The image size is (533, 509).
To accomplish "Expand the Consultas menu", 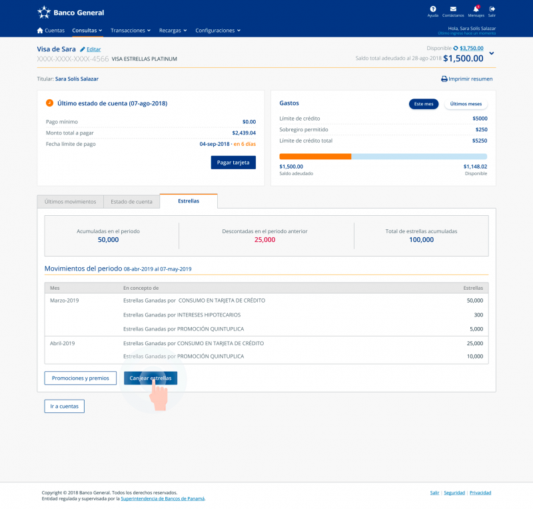I will click(x=87, y=31).
